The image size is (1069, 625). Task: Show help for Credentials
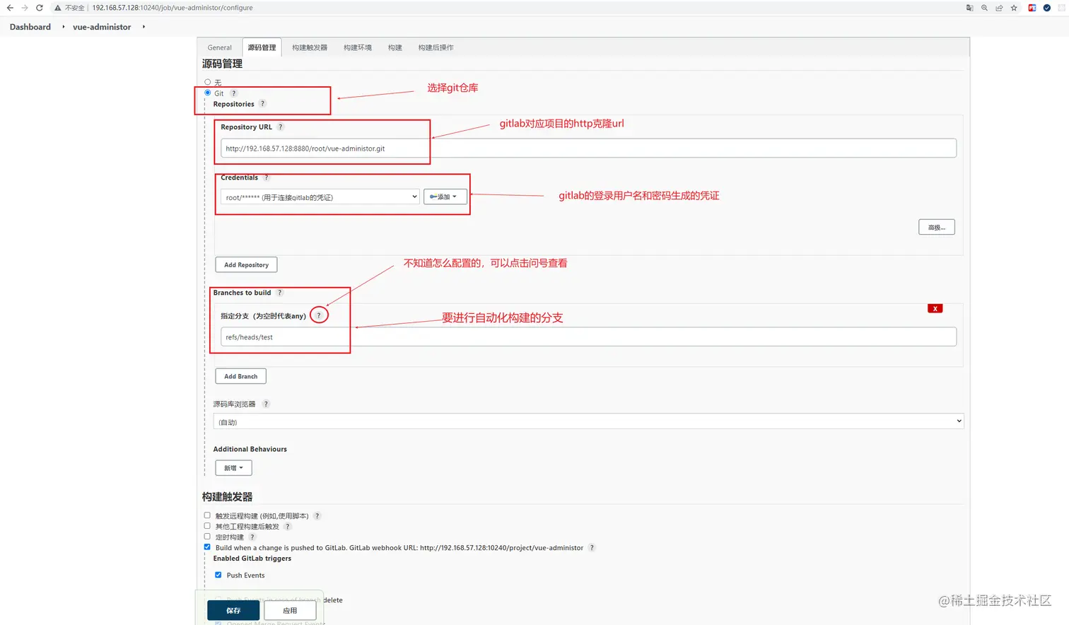[266, 177]
